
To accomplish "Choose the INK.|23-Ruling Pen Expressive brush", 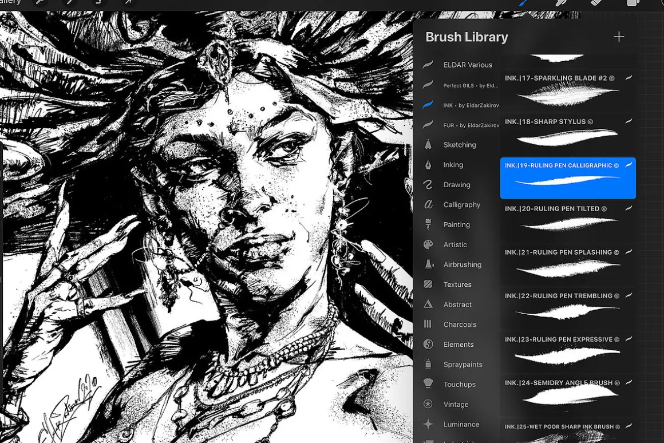I will 568,353.
